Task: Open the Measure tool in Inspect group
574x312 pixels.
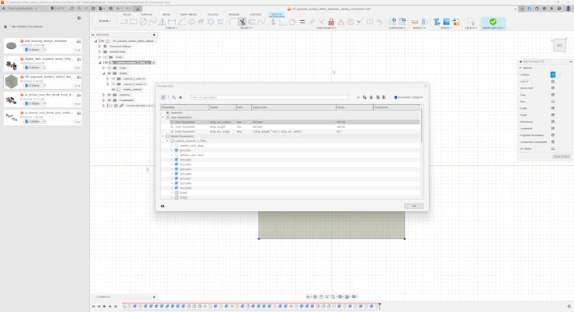Action: [x=415, y=22]
